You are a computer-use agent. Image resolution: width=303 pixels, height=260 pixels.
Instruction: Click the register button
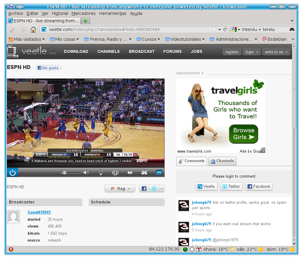(x=232, y=51)
